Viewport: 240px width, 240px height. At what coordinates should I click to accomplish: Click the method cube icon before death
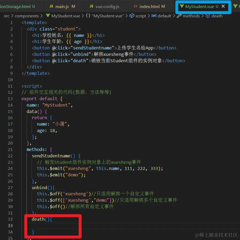tap(208, 16)
